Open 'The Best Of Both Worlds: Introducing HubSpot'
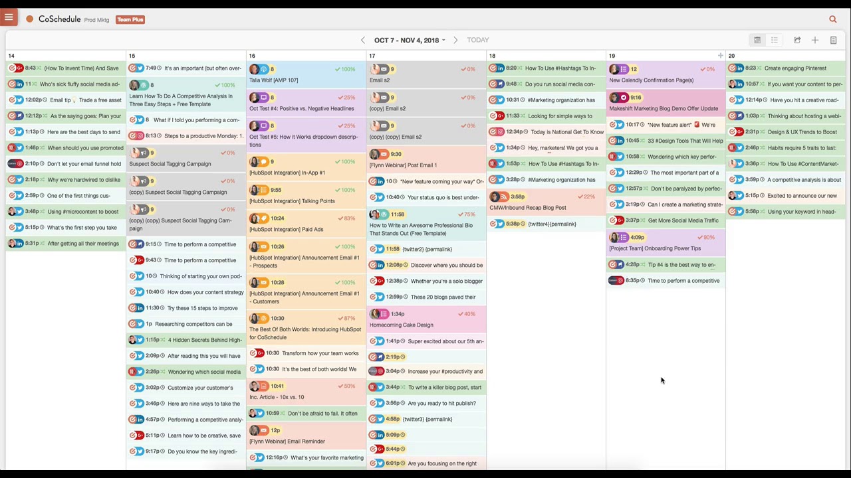 click(306, 328)
